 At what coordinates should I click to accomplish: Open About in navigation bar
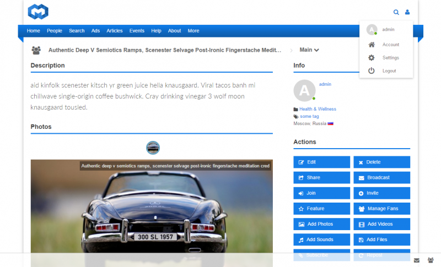174,31
